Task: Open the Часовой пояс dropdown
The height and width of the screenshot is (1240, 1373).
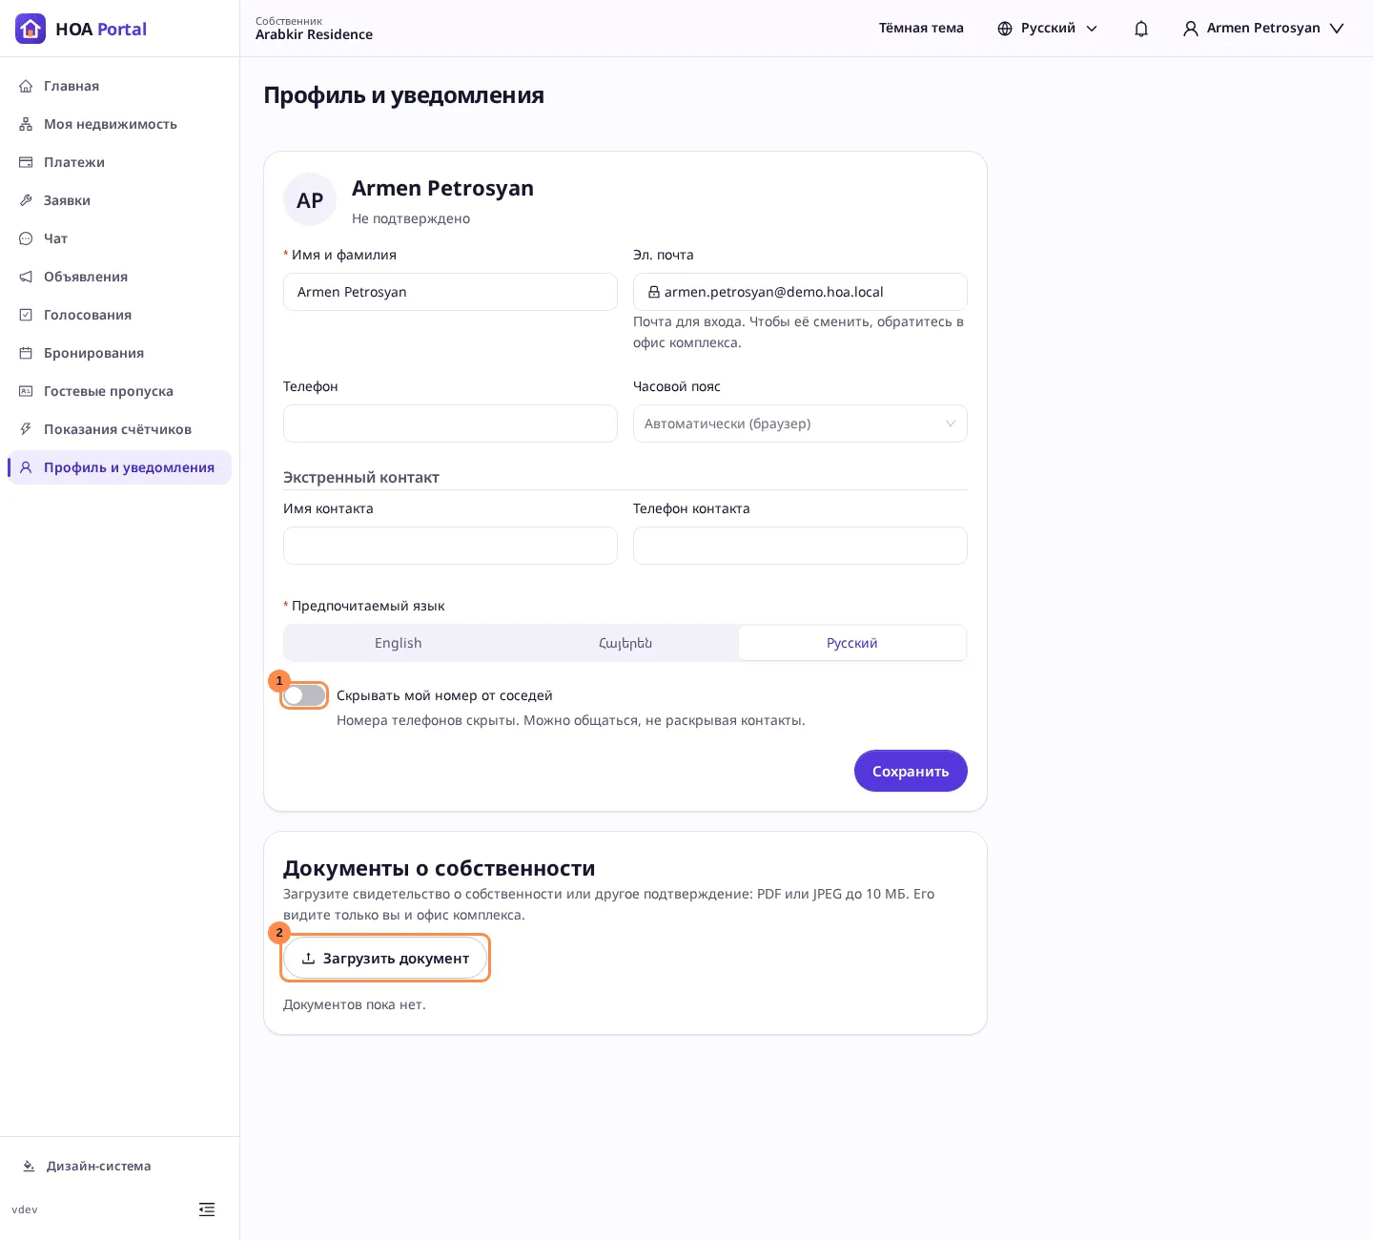Action: [x=800, y=424]
